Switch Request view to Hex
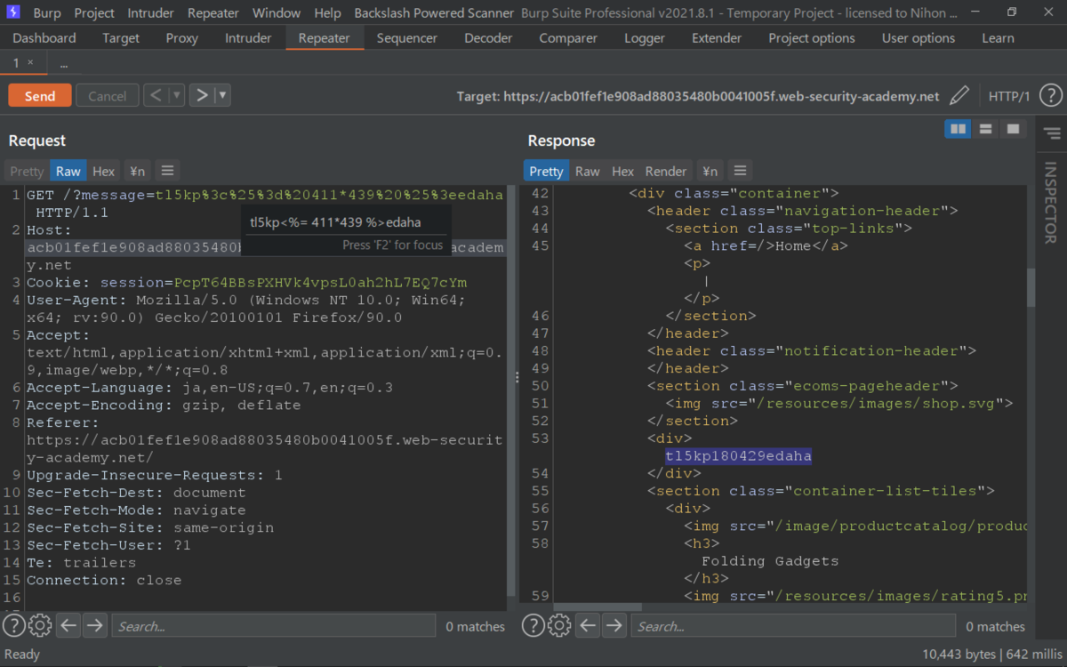The image size is (1067, 667). coord(104,171)
